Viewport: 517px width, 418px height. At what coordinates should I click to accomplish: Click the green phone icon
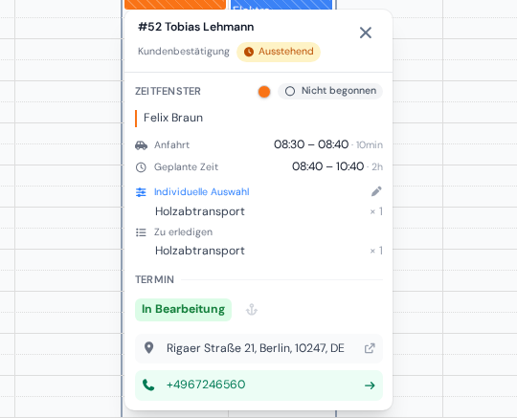pos(148,385)
